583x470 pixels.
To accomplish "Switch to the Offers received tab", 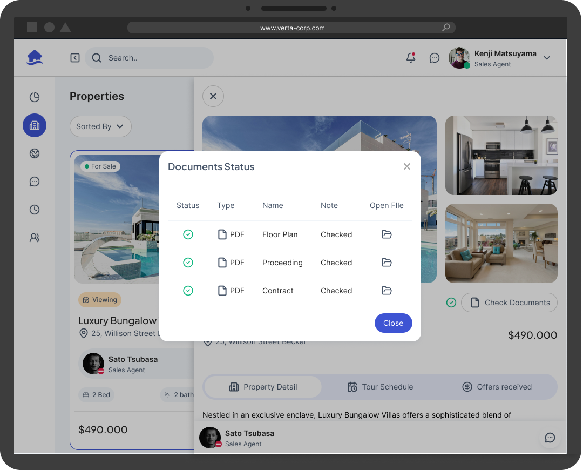I will pos(497,387).
